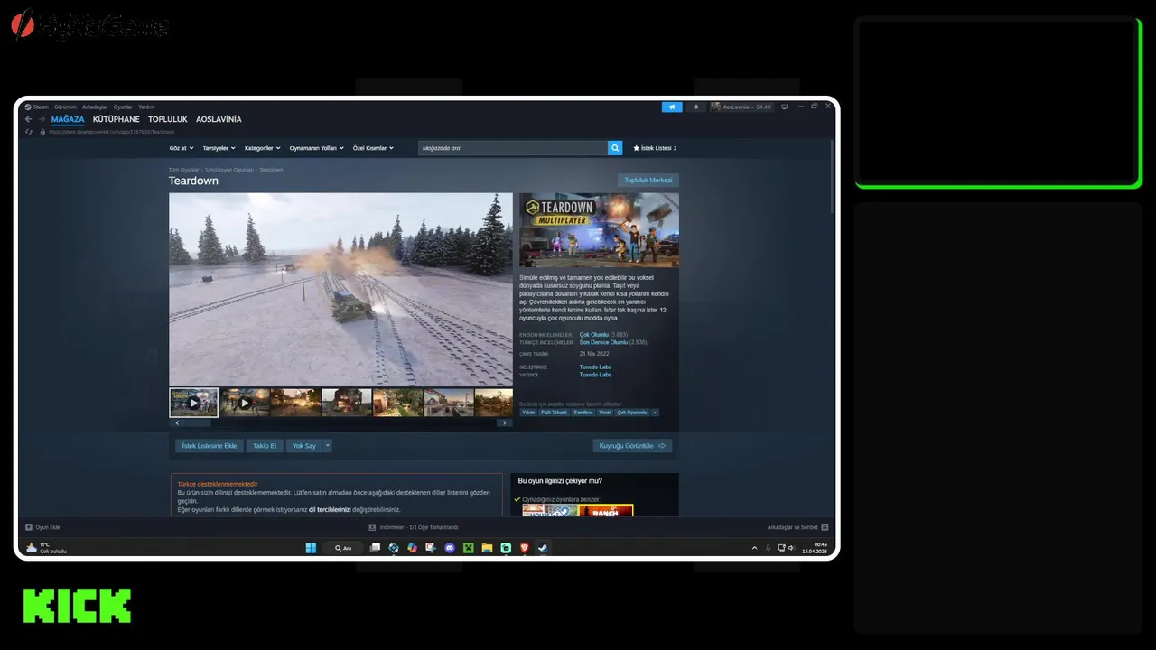Open Discord from the taskbar
The image size is (1156, 650).
[x=450, y=548]
